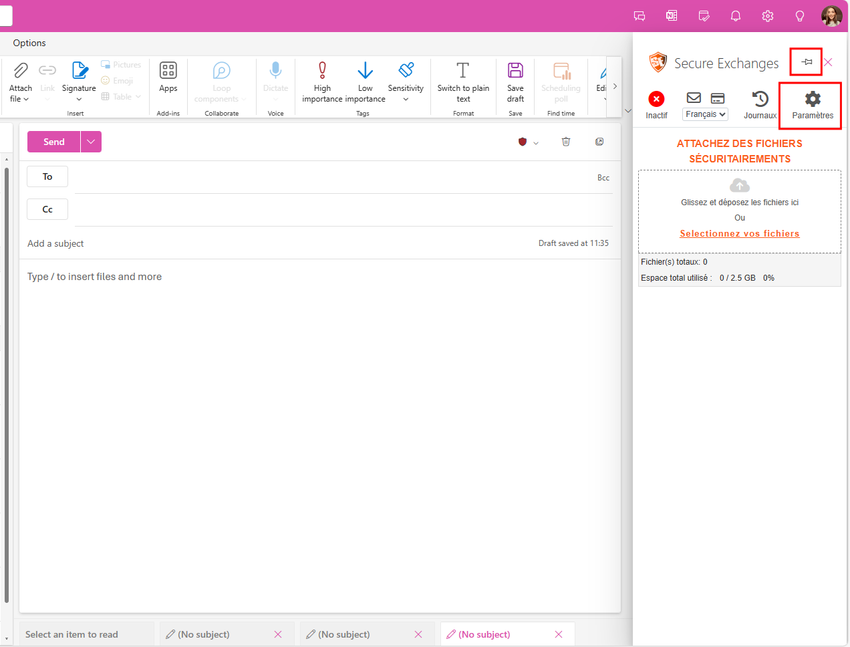
Task: Switch to plain text format
Action: pos(463,82)
